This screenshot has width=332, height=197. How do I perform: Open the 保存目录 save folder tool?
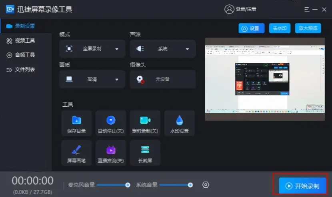point(76,123)
